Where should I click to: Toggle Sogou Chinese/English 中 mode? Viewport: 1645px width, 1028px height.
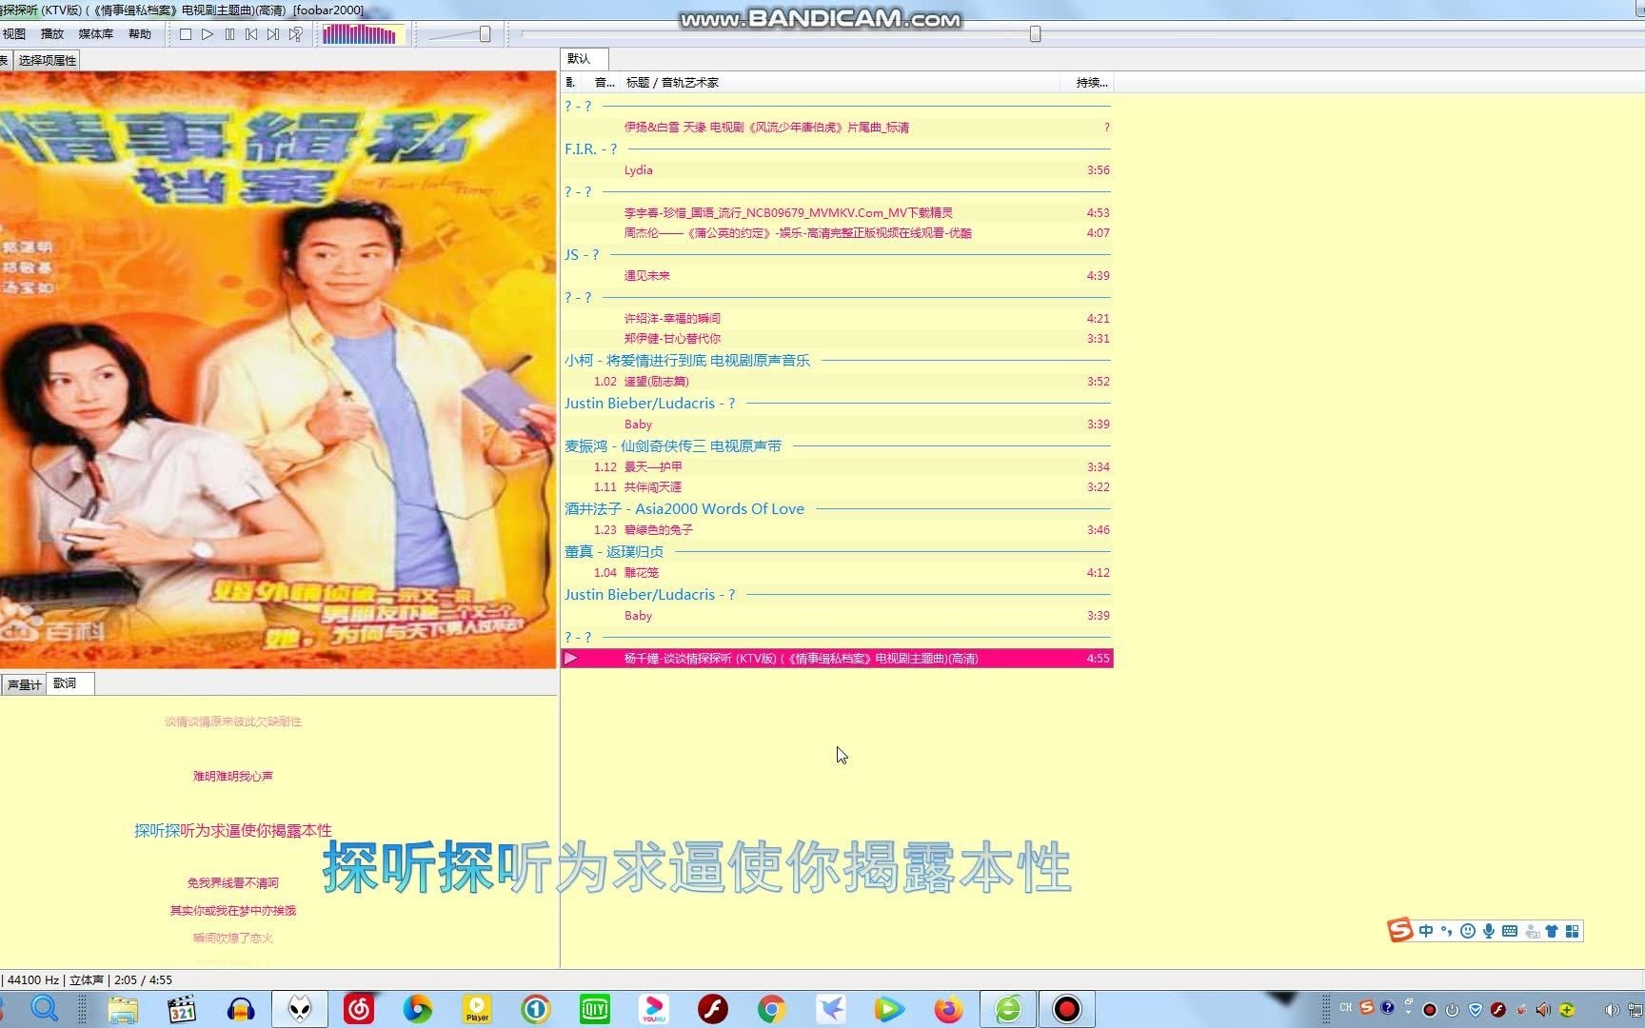pyautogui.click(x=1425, y=932)
